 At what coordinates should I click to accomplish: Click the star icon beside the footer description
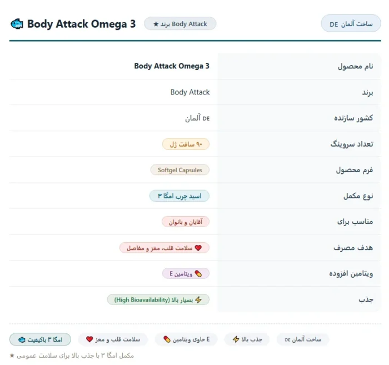[12, 356]
